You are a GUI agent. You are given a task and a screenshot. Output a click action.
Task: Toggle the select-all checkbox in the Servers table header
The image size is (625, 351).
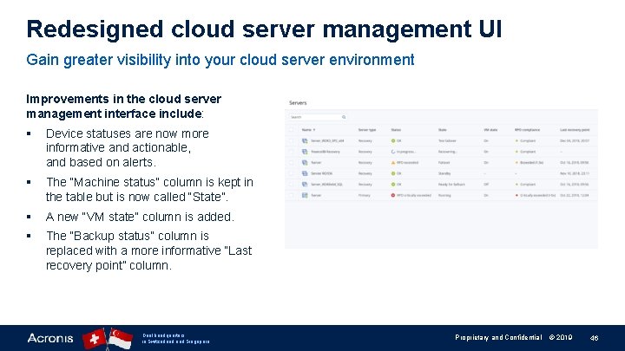(x=291, y=130)
